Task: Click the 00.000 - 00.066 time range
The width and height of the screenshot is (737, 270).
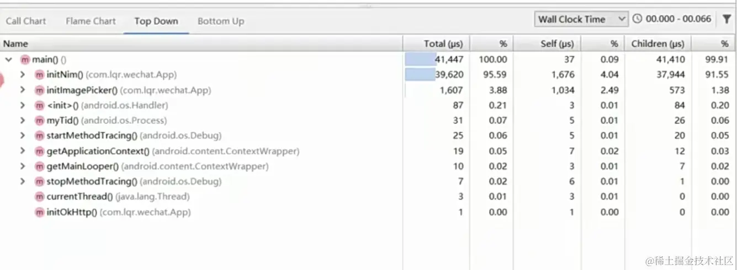Action: 678,19
